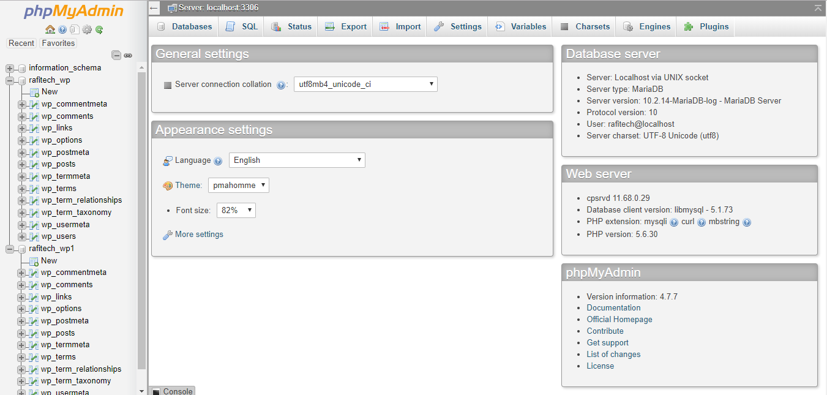The image size is (827, 395).
Task: Open the List of changes link
Action: coord(613,355)
